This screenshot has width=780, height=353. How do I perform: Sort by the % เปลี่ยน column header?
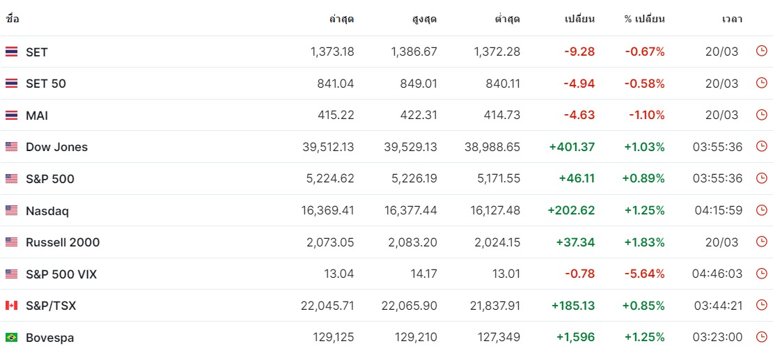point(645,19)
